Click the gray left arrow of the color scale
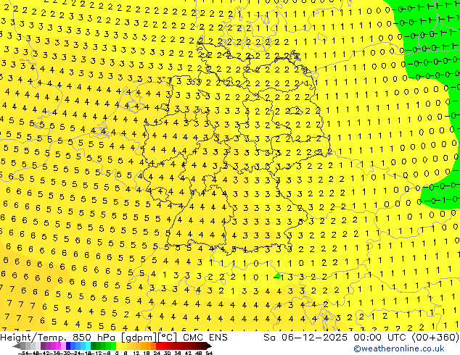This screenshot has height=355, width=460. point(17,346)
